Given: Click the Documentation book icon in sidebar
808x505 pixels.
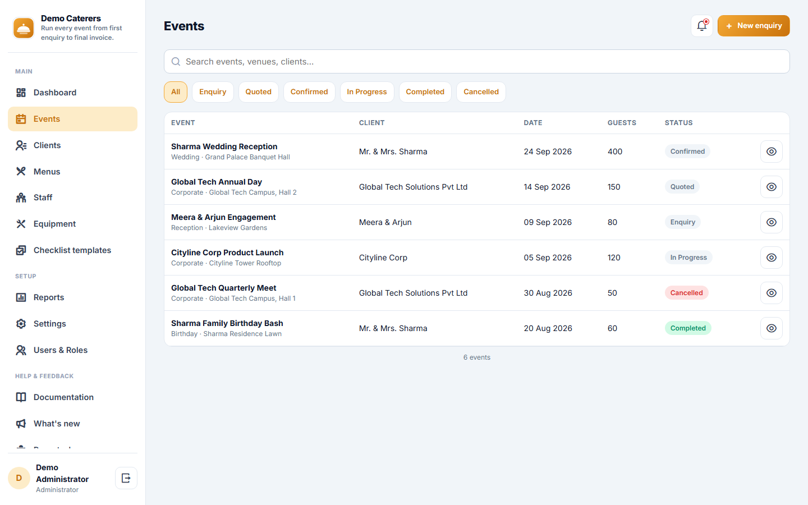Looking at the screenshot, I should [21, 397].
